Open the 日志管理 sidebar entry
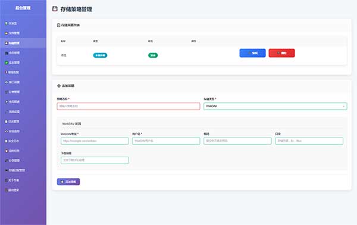Image resolution: width=357 pixels, height=225 pixels. [x=12, y=121]
